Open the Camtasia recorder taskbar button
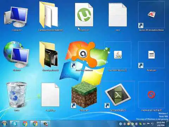The width and height of the screenshot is (169, 127). (45, 124)
